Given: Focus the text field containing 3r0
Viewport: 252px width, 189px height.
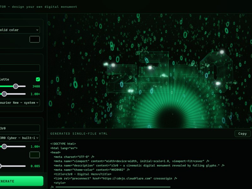Looking at the screenshot, I should click(x=20, y=128).
